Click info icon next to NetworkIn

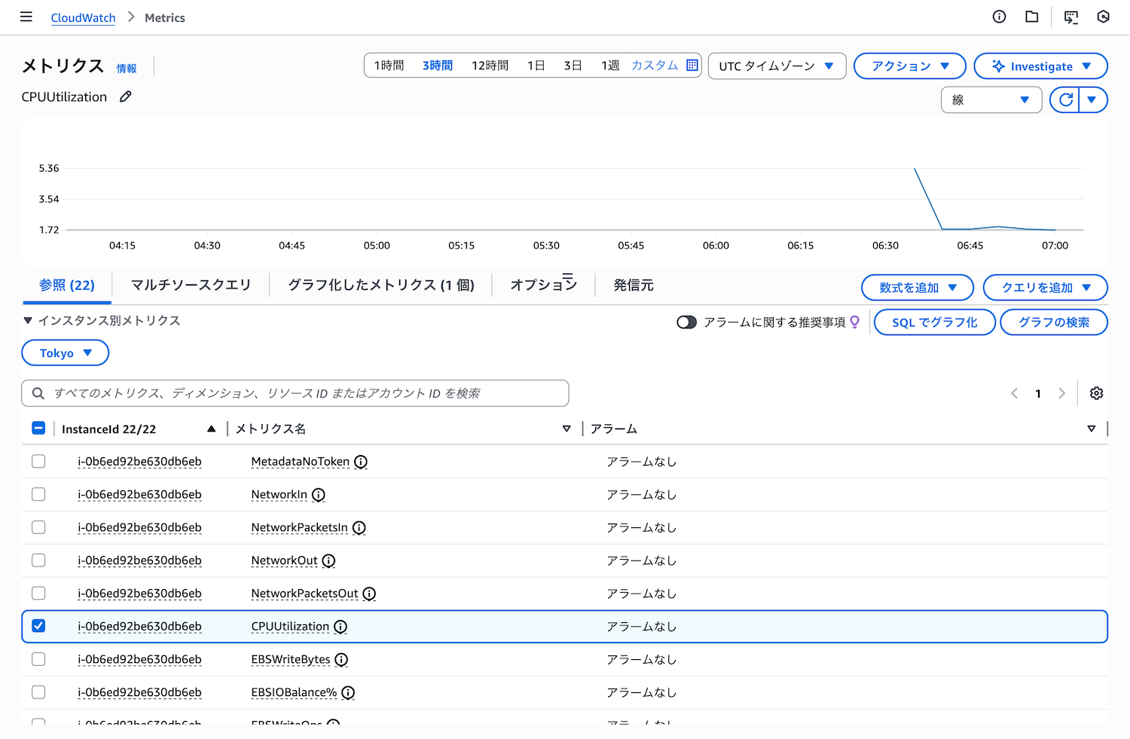(x=319, y=495)
